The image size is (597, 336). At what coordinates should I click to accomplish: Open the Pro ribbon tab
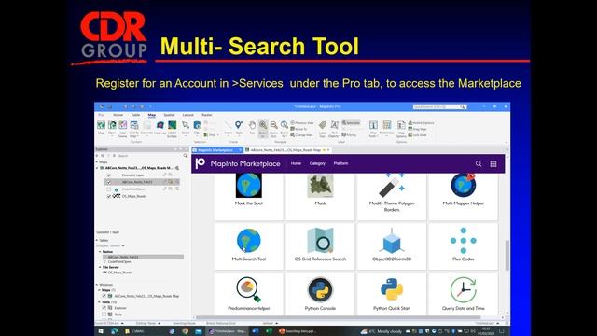101,115
